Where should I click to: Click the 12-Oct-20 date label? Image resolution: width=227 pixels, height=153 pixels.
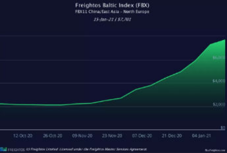click(23, 136)
